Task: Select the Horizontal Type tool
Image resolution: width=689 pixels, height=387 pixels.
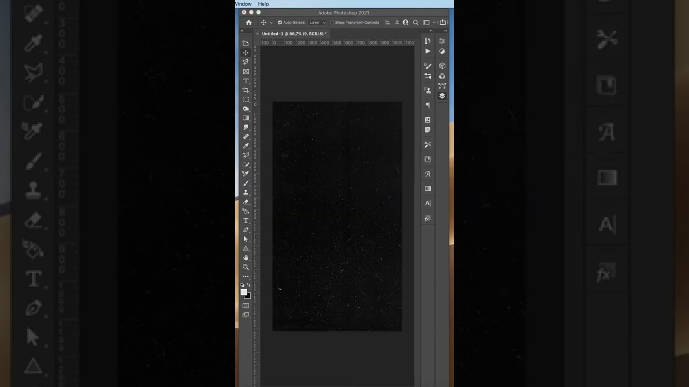Action: [x=245, y=220]
